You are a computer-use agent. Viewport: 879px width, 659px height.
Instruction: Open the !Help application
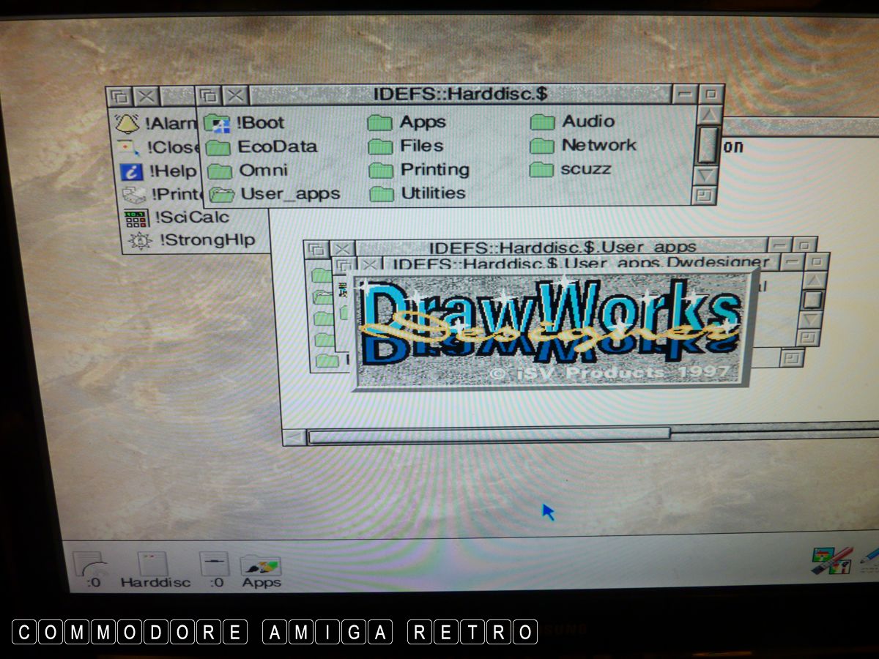(132, 171)
